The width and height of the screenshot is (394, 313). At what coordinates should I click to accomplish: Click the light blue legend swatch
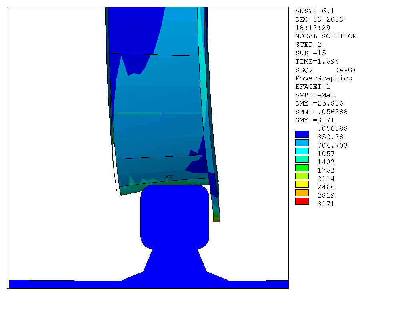(302, 142)
